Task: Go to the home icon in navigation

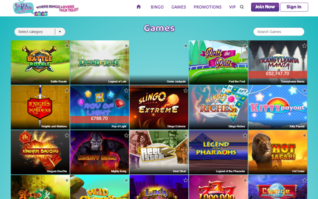Action: pos(139,7)
